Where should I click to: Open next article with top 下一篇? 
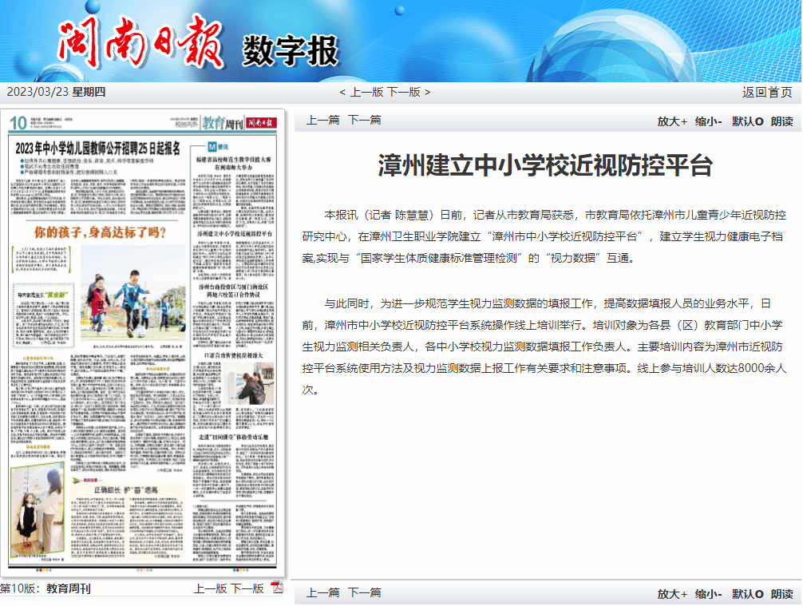(365, 121)
